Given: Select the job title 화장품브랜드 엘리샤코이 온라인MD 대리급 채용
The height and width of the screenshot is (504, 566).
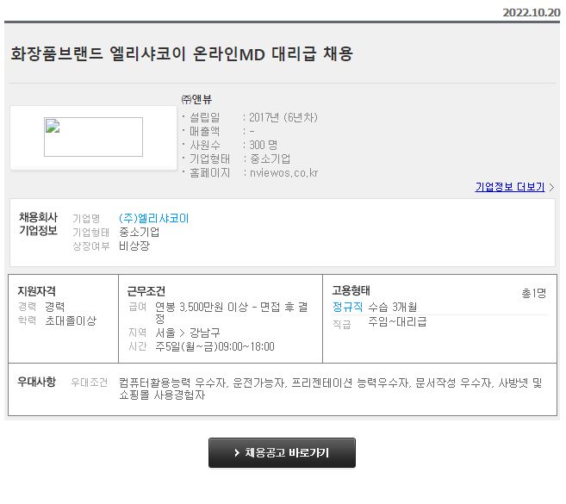Looking at the screenshot, I should tap(182, 53).
